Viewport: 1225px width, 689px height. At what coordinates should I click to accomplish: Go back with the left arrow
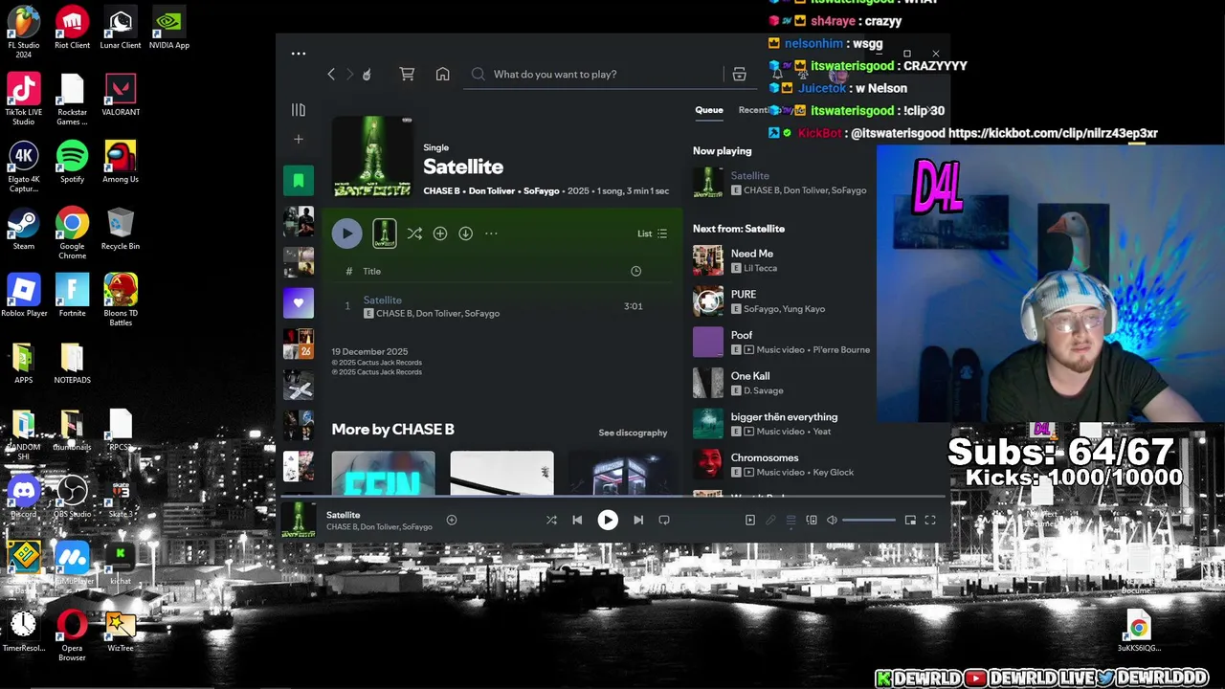click(331, 74)
